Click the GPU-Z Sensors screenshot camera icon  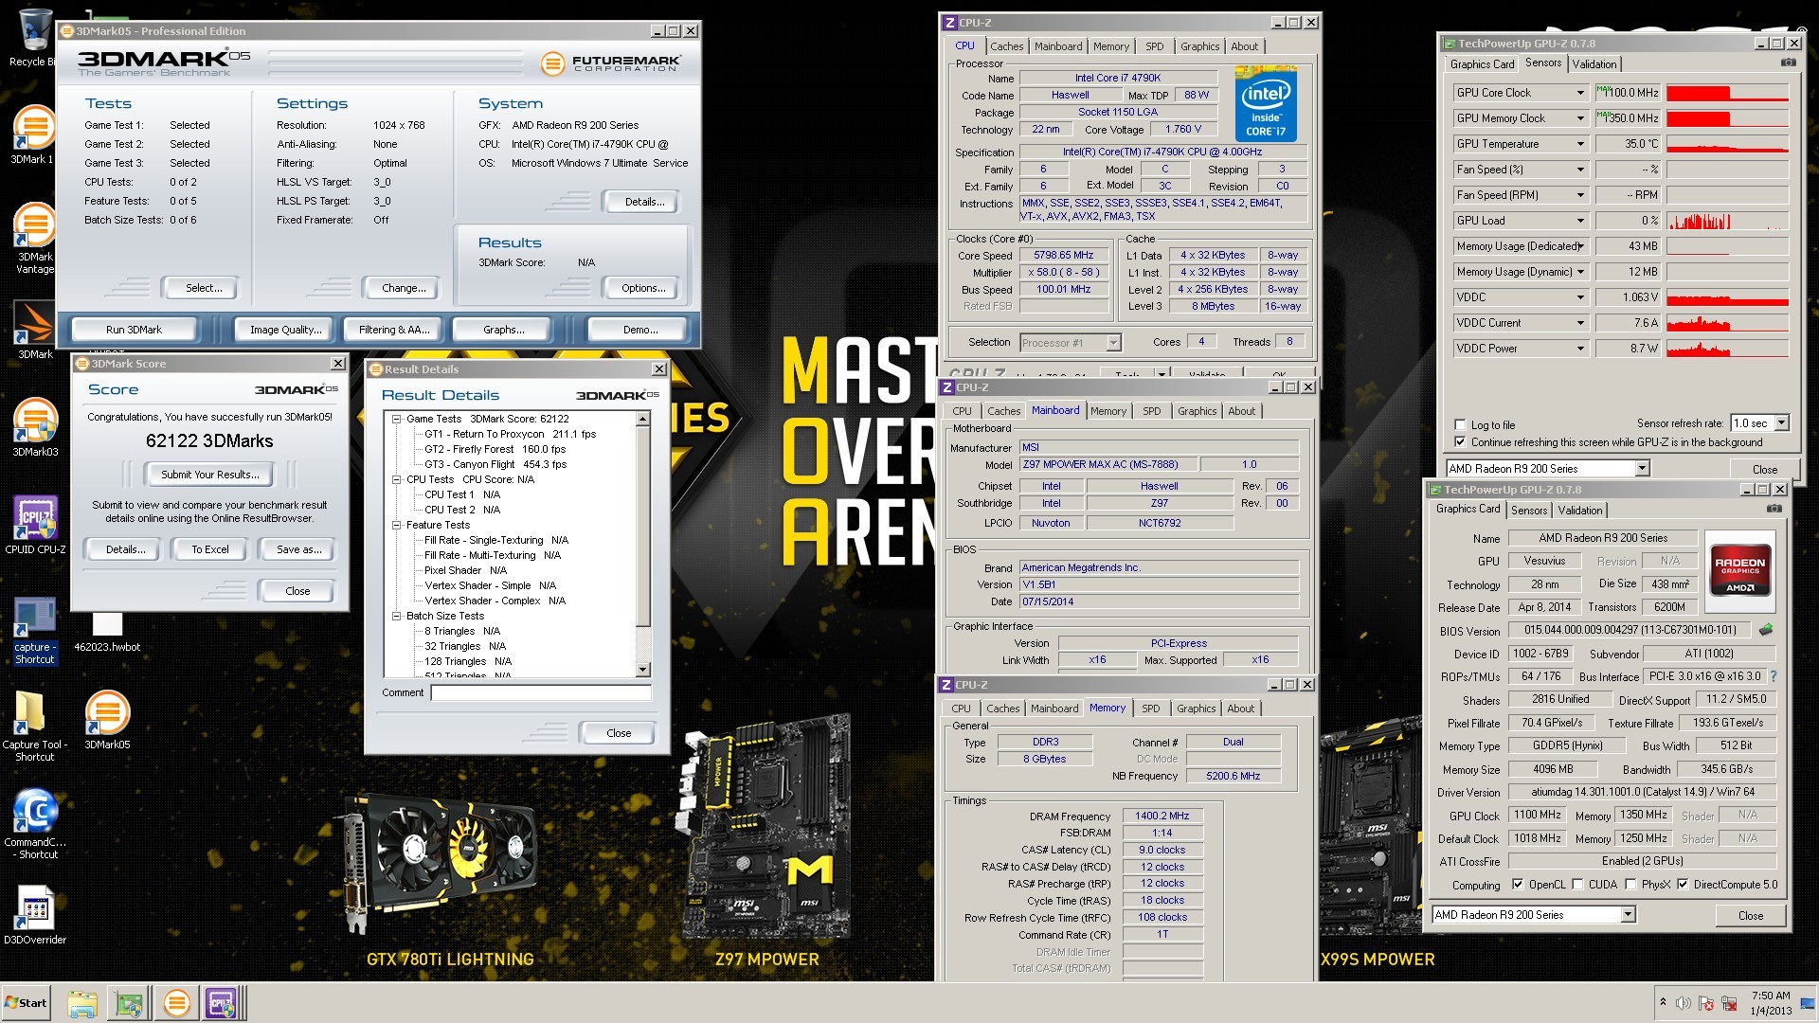click(1788, 63)
